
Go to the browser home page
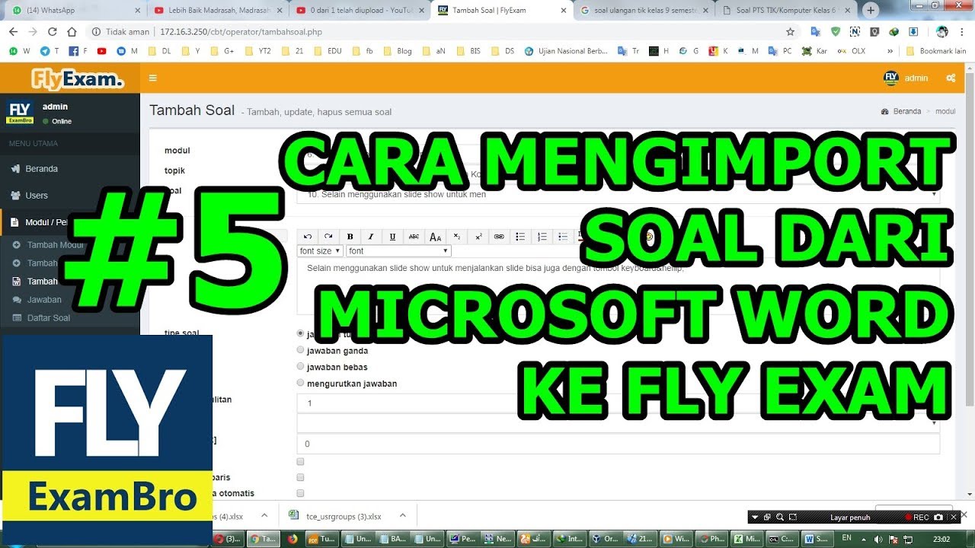72,32
